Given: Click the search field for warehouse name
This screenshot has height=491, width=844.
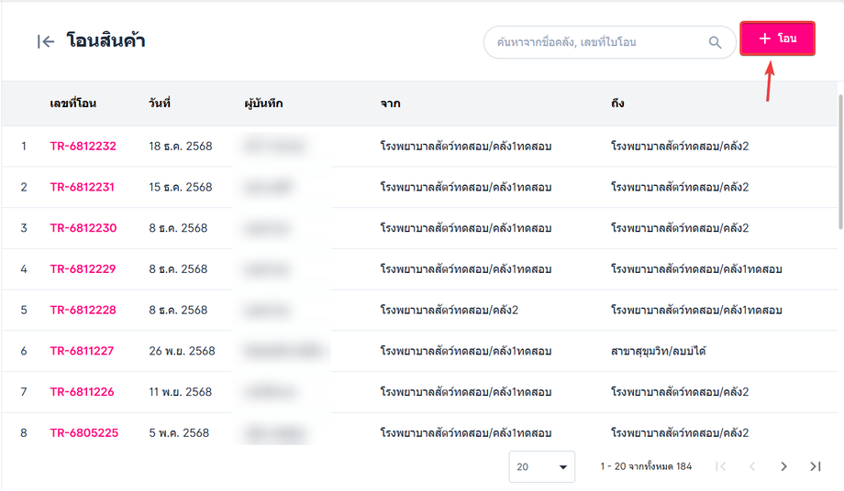Looking at the screenshot, I should pyautogui.click(x=609, y=42).
